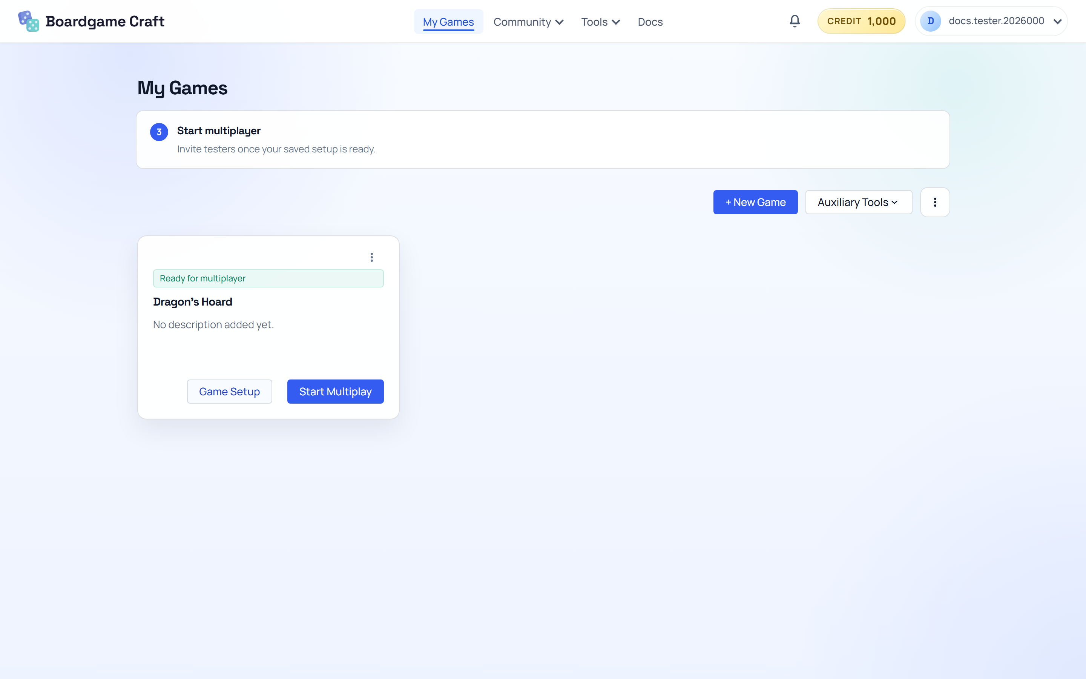The height and width of the screenshot is (679, 1086).
Task: Open the notifications bell
Action: coord(794,21)
